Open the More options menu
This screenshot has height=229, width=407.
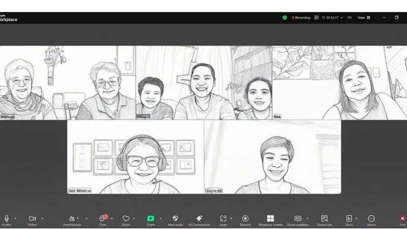pyautogui.click(x=371, y=218)
